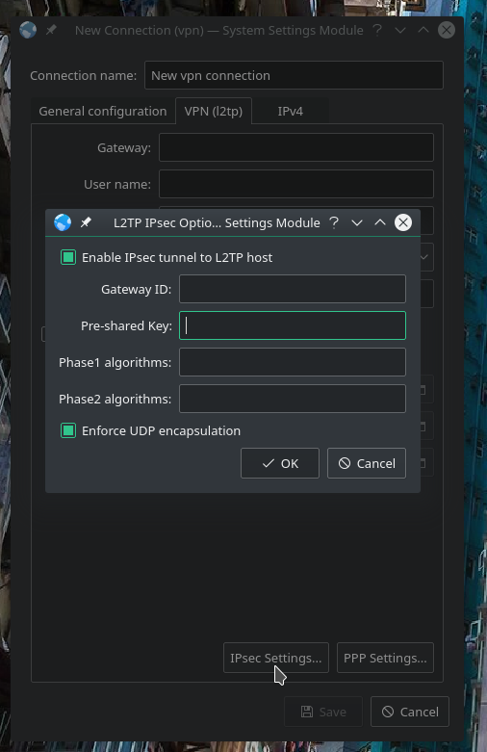Click the question mark in the New Connection titlebar

pos(377,30)
